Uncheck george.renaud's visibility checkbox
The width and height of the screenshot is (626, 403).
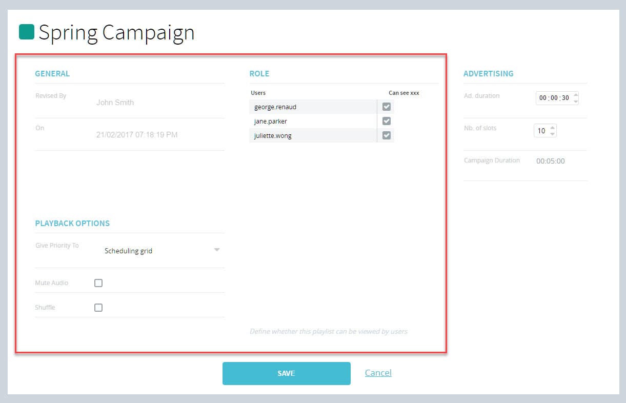pyautogui.click(x=387, y=107)
